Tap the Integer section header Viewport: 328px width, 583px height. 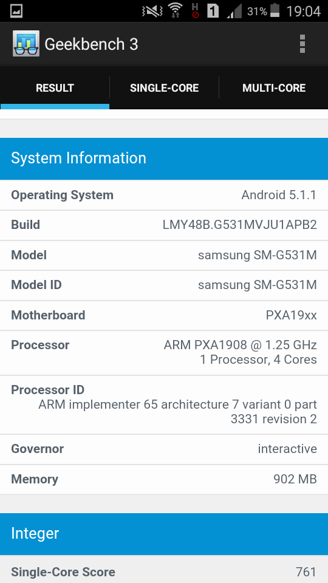pos(164,534)
